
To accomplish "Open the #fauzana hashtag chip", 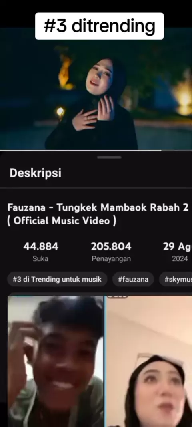I will [133, 279].
